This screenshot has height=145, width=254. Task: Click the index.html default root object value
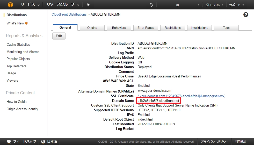[145, 119]
